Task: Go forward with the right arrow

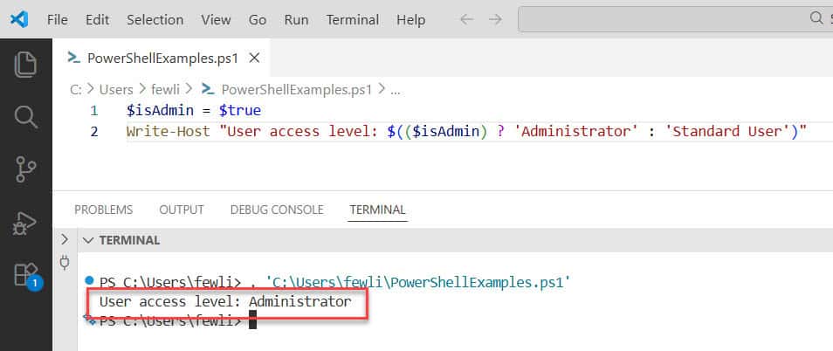Action: (495, 20)
